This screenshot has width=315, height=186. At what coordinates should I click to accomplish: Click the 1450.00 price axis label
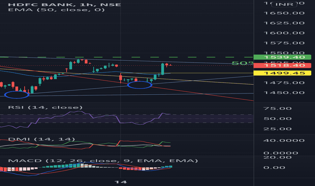coord(284,93)
